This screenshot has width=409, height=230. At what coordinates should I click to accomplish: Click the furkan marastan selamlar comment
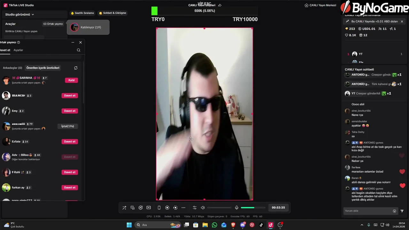(364, 169)
